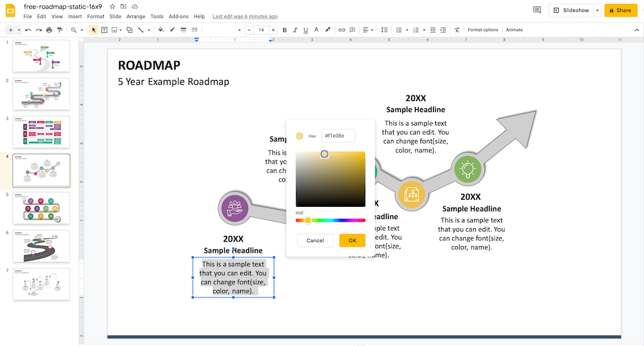Open comment history icon
This screenshot has height=346, width=644.
(537, 10)
